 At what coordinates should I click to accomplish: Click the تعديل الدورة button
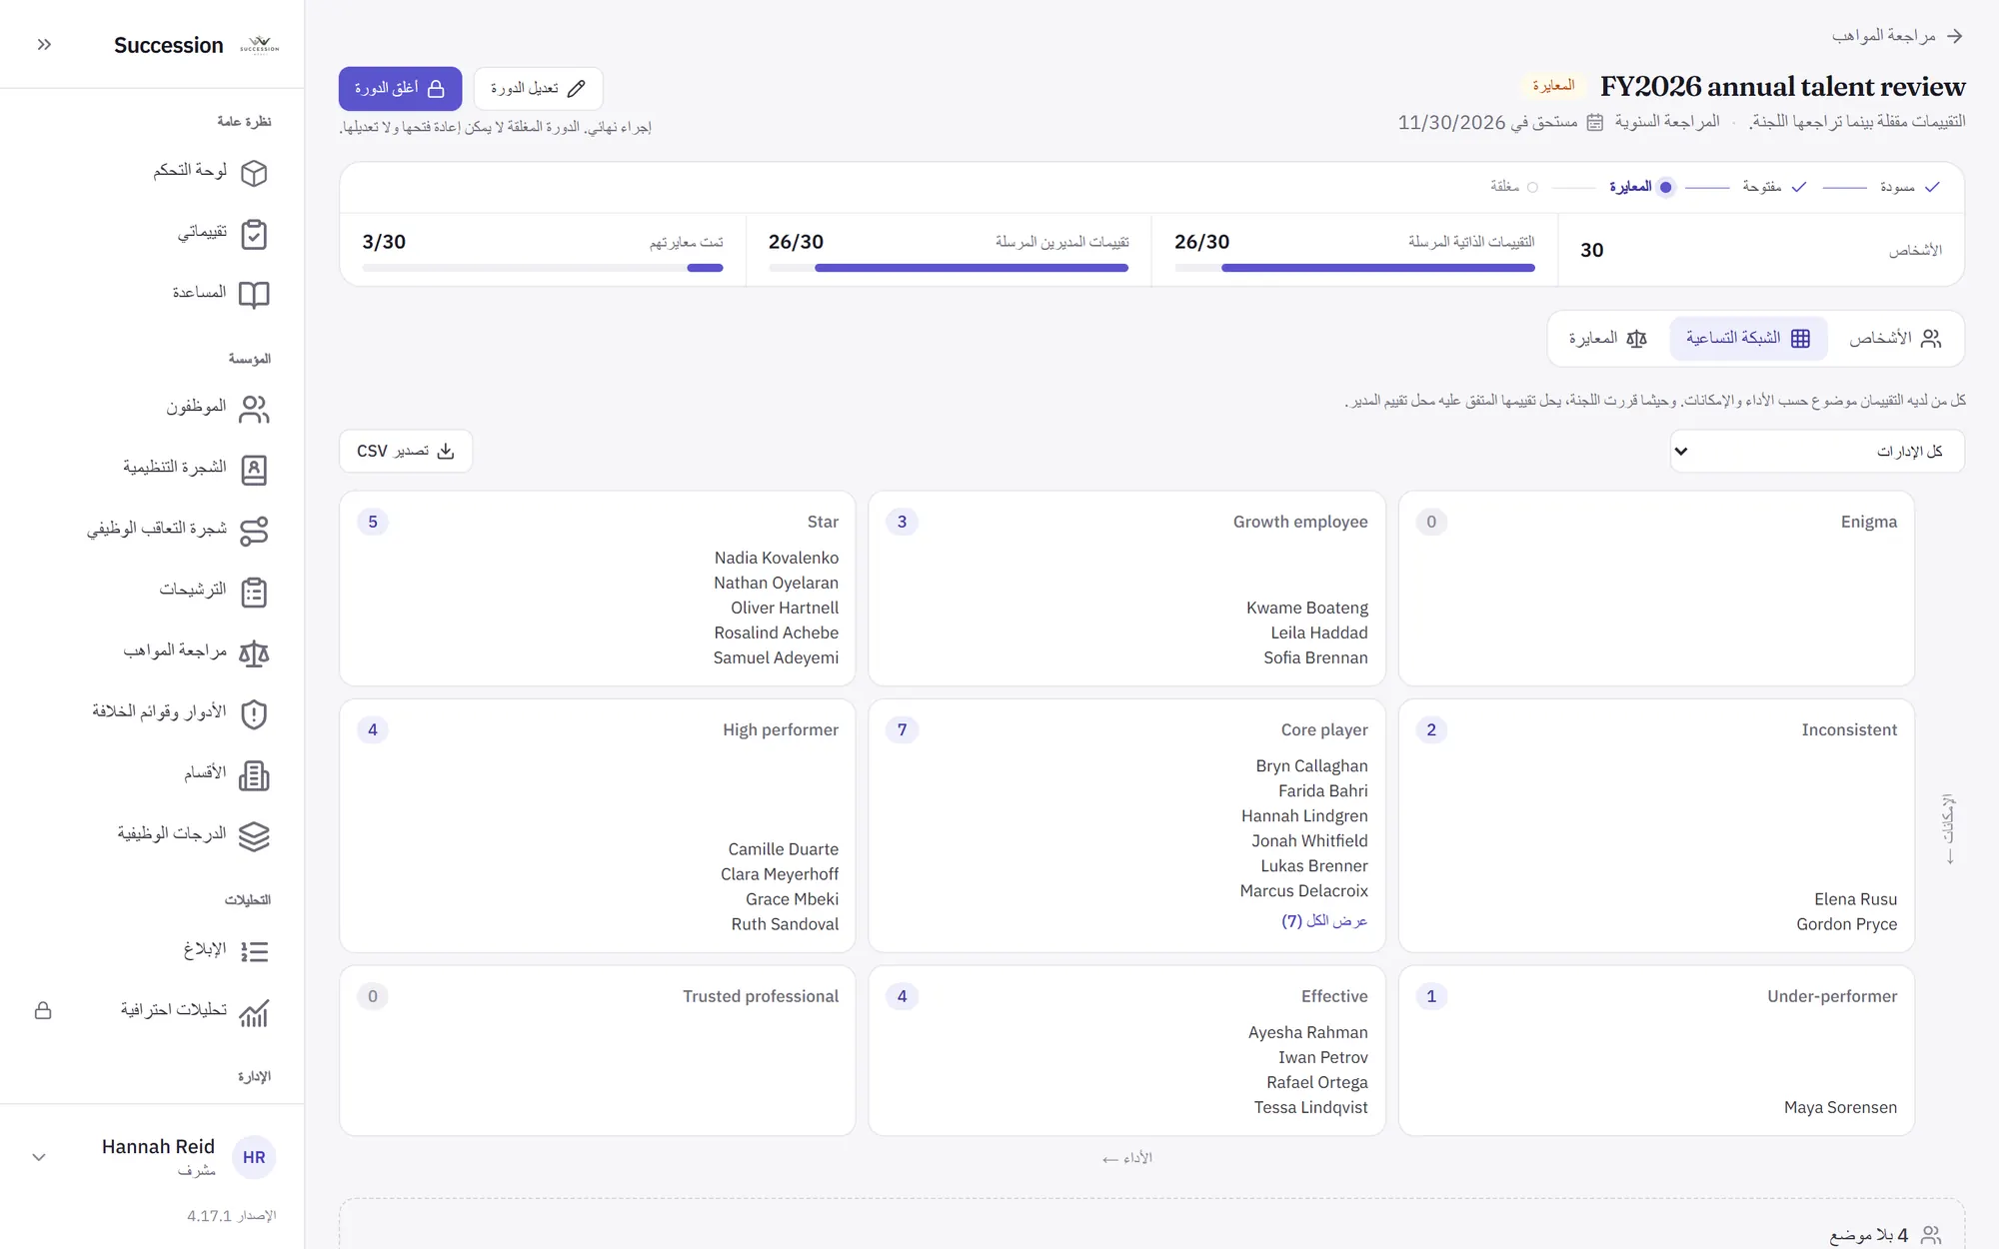pyautogui.click(x=538, y=89)
